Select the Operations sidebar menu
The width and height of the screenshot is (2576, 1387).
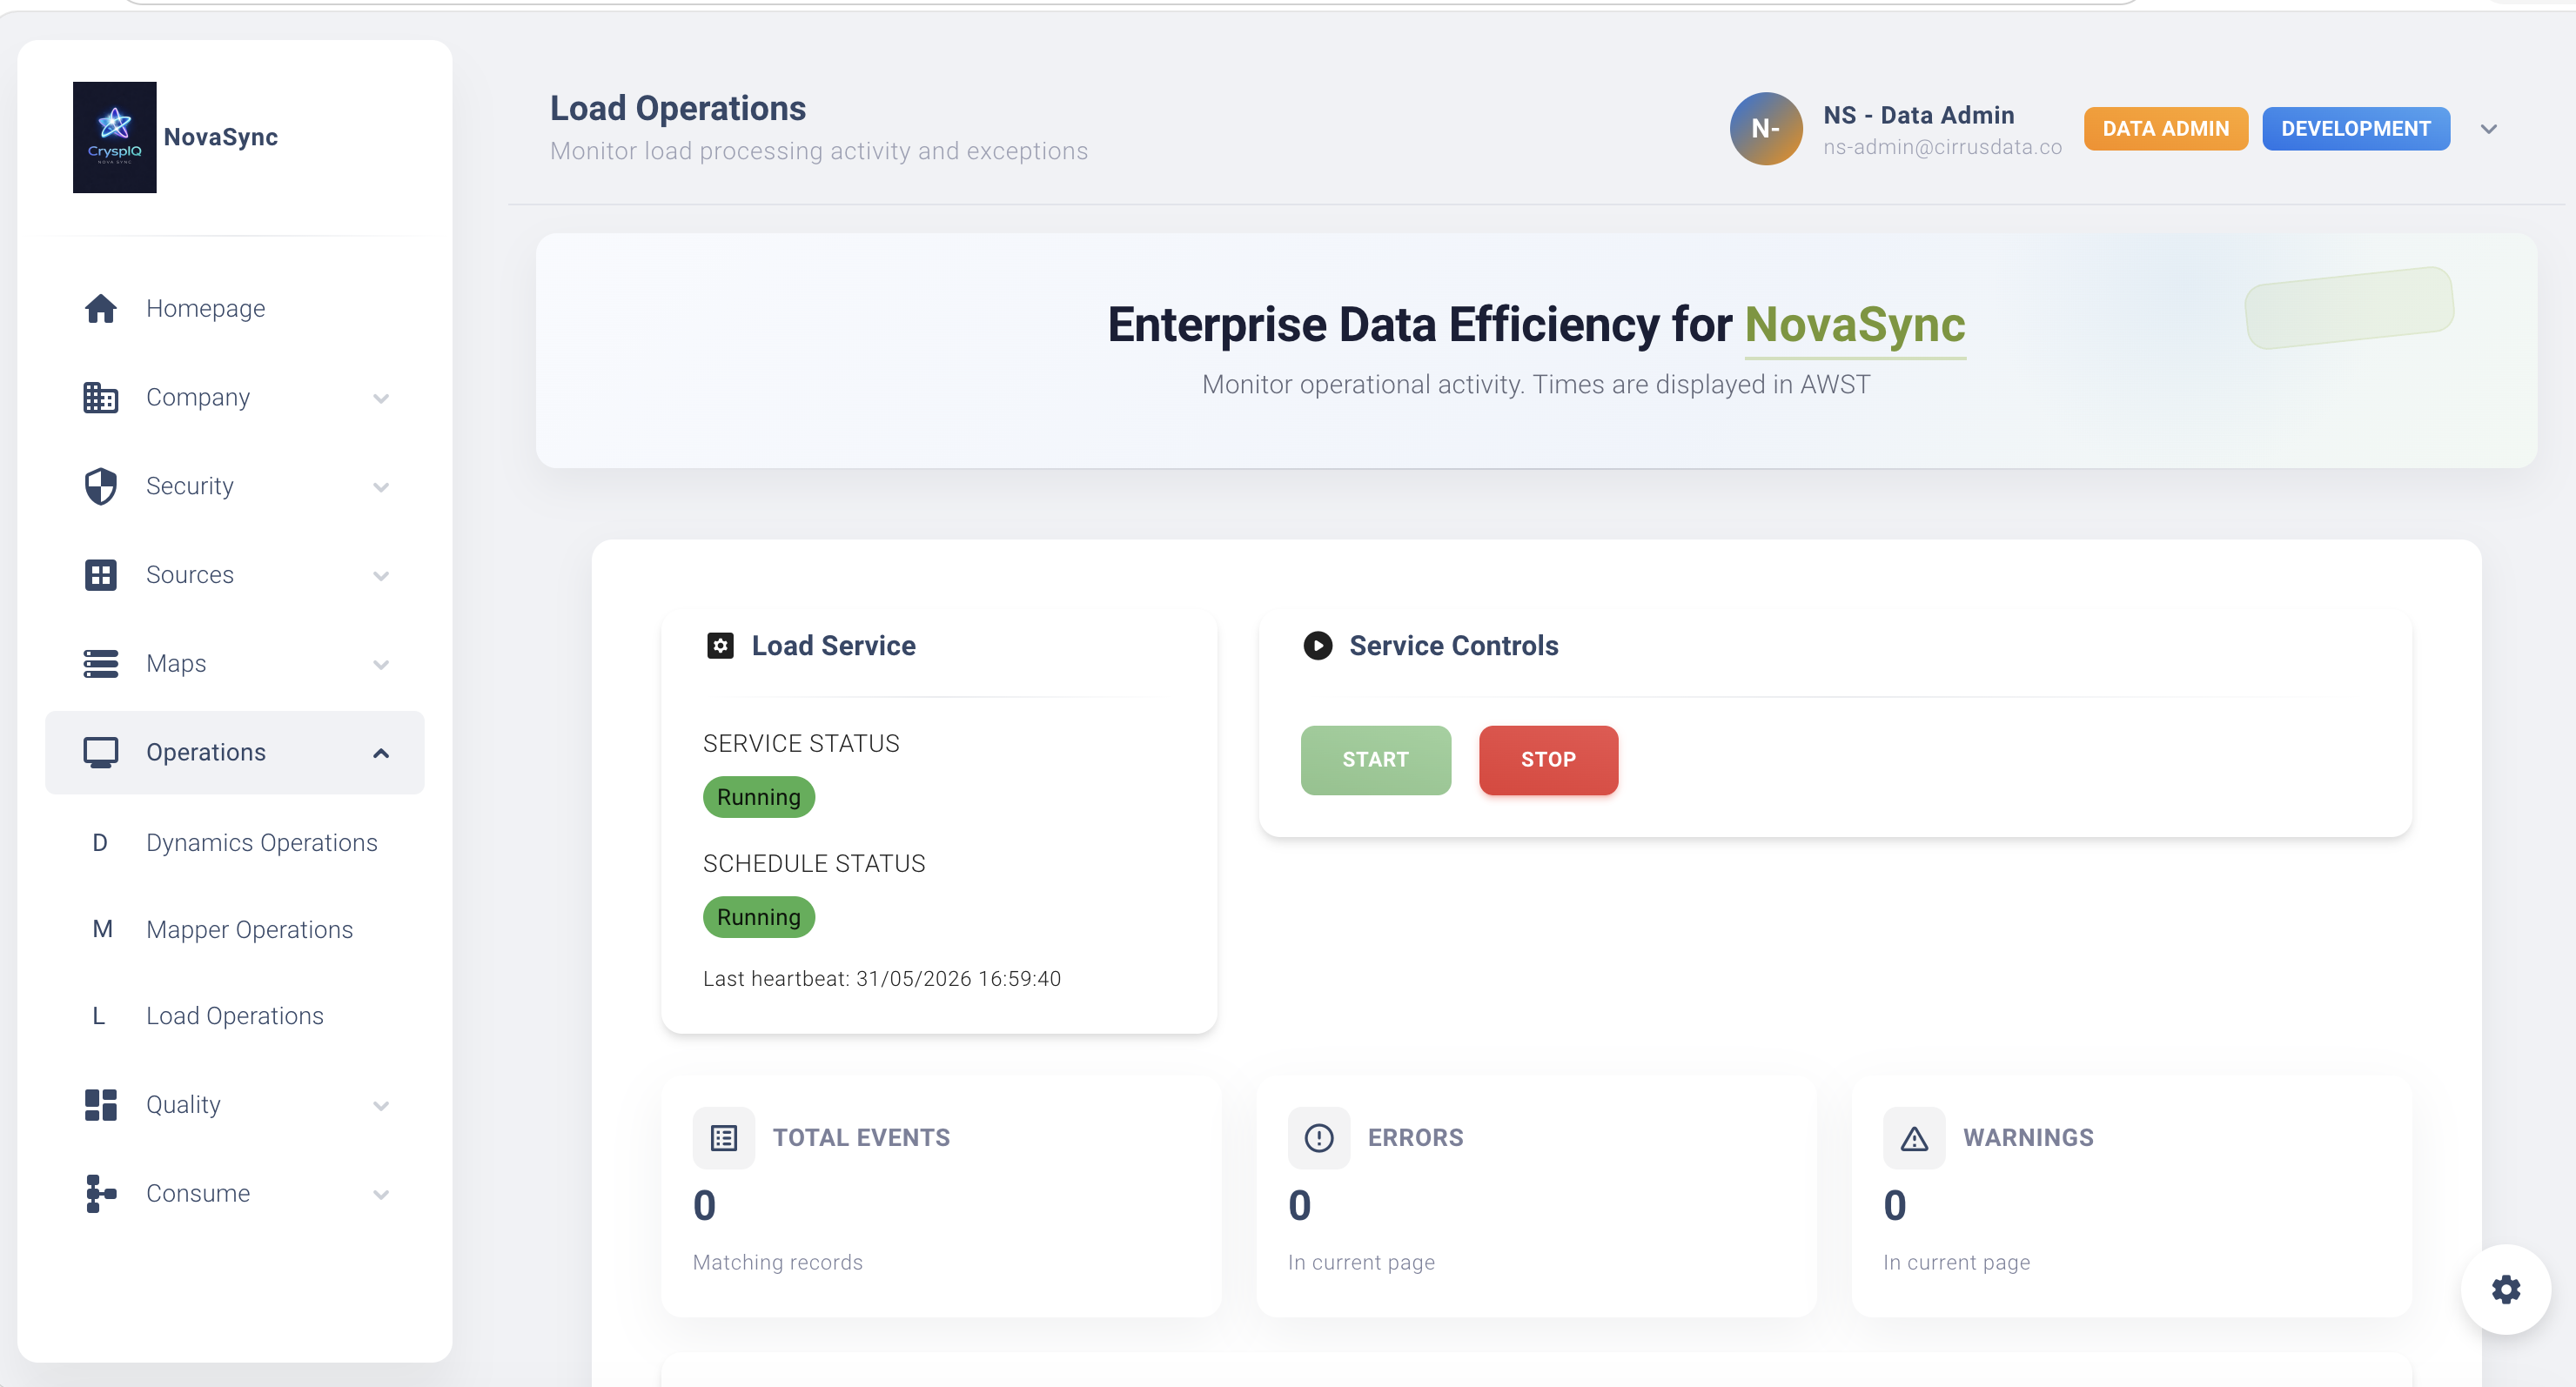click(235, 752)
